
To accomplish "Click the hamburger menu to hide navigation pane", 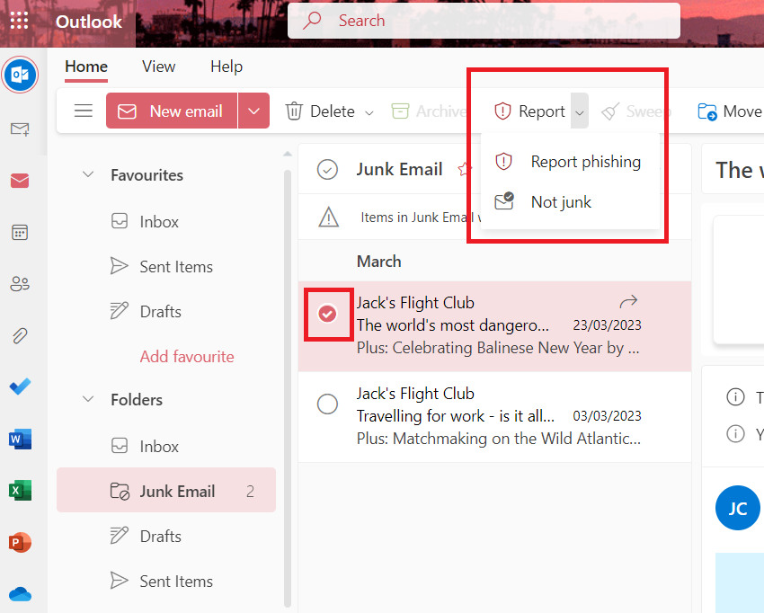I will (84, 111).
